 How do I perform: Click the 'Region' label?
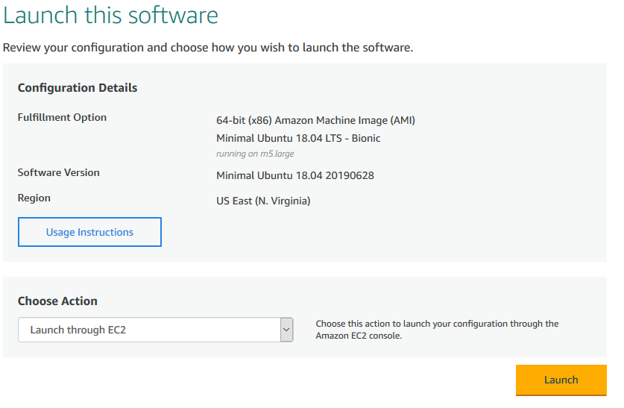pyautogui.click(x=34, y=198)
